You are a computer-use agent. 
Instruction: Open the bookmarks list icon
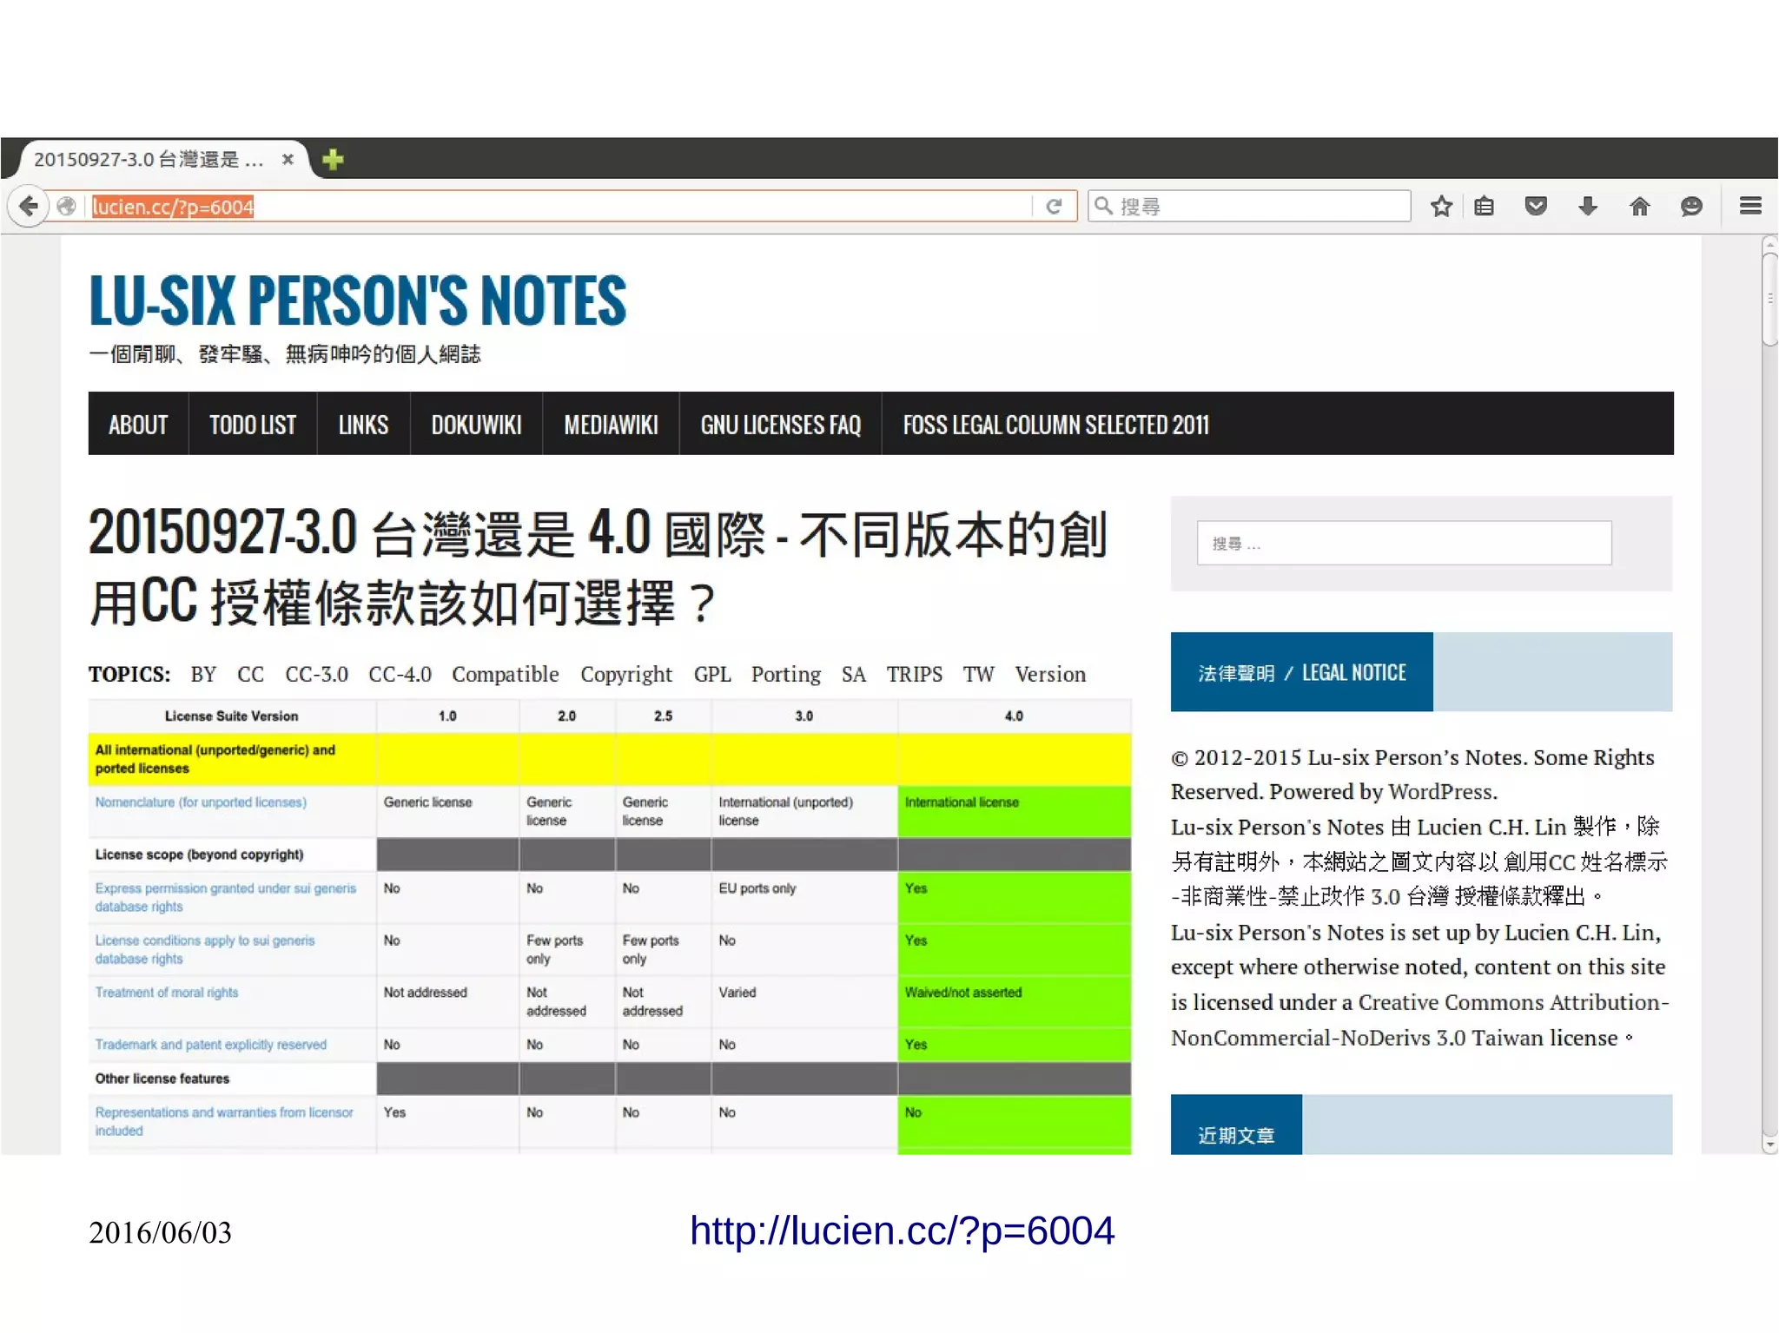coord(1484,206)
